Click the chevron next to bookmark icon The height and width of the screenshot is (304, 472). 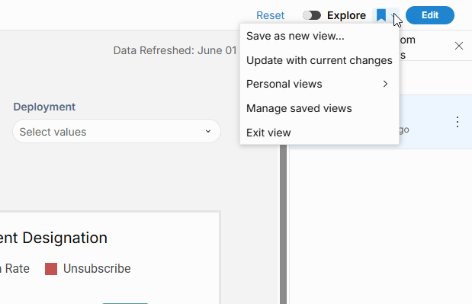393,15
